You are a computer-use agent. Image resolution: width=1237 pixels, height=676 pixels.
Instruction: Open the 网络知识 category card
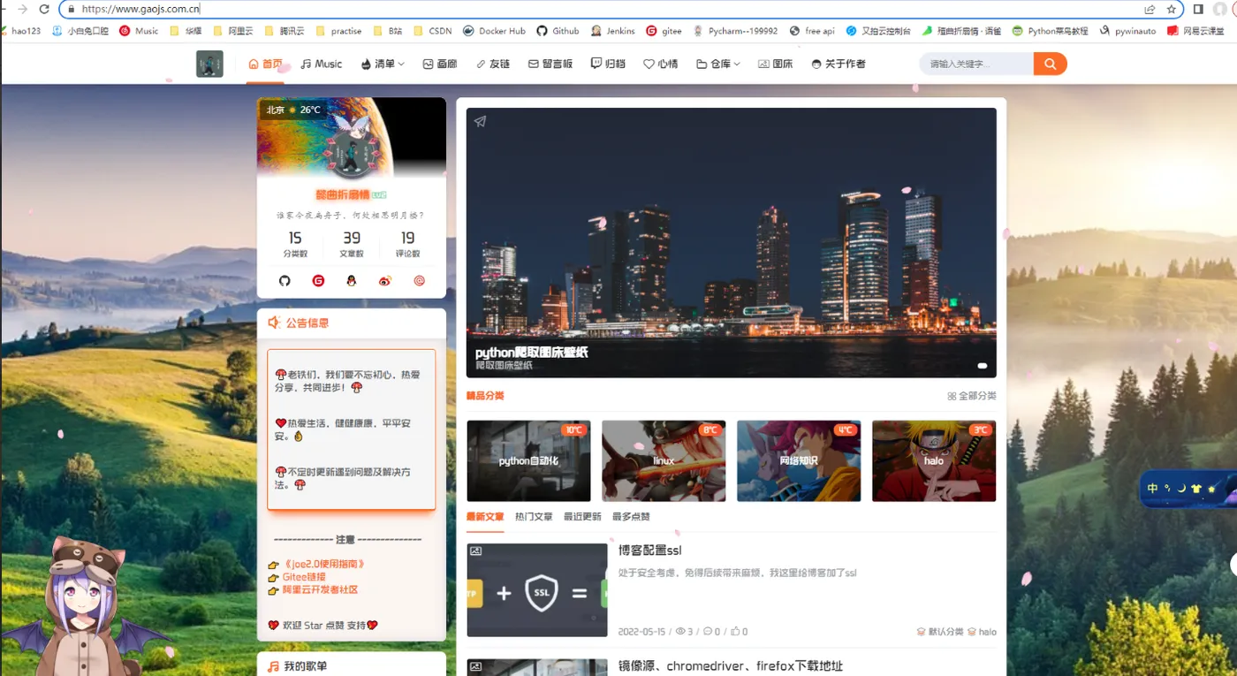tap(799, 460)
